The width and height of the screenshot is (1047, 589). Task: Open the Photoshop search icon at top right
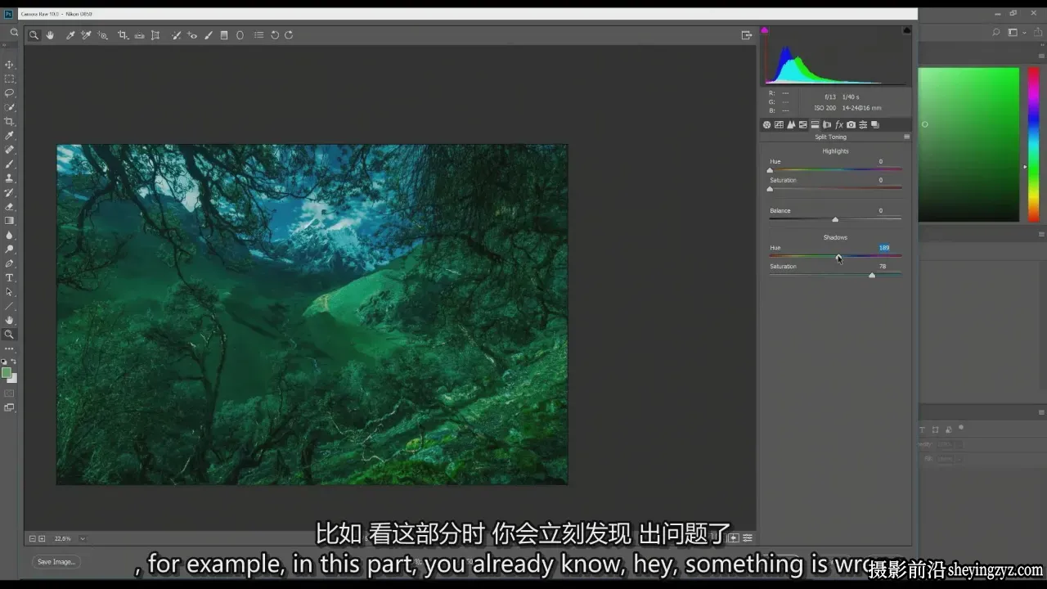click(995, 33)
